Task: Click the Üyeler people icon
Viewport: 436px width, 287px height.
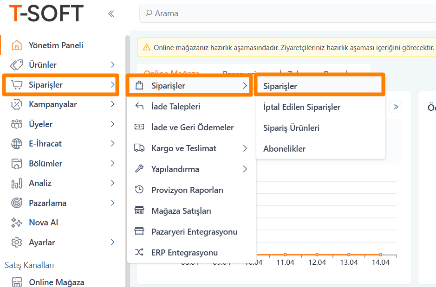Action: [17, 124]
